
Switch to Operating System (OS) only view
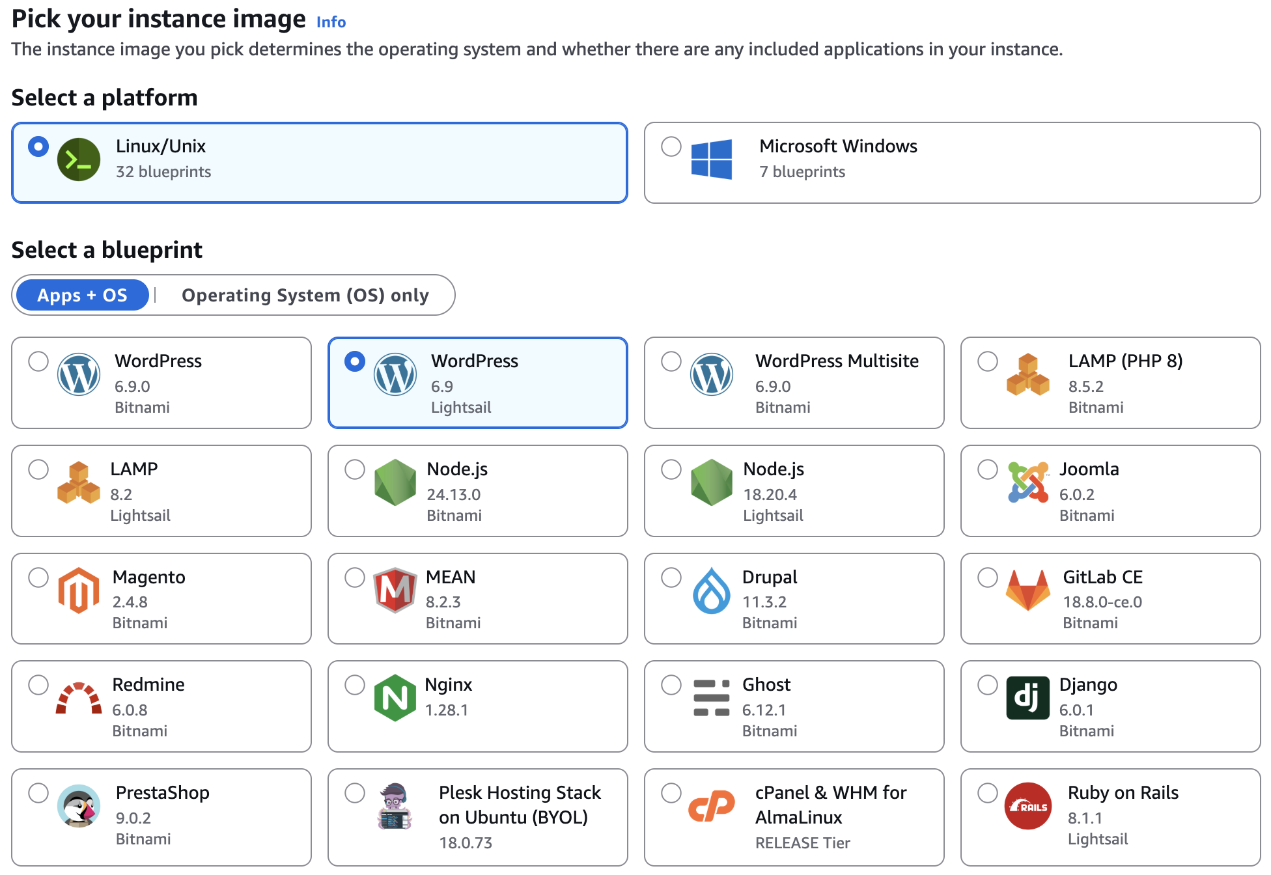click(305, 295)
